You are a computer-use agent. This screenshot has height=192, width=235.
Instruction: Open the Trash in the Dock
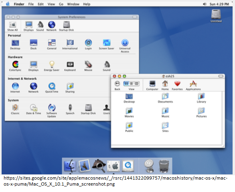click(164, 166)
